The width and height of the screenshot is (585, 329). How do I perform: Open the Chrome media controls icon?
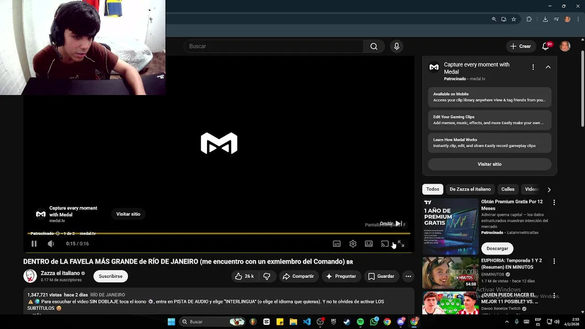[556, 19]
